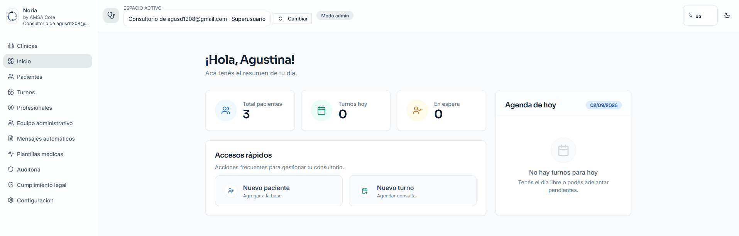This screenshot has width=739, height=236.
Task: Click the "No hay turnos para hoy" text
Action: pyautogui.click(x=563, y=172)
